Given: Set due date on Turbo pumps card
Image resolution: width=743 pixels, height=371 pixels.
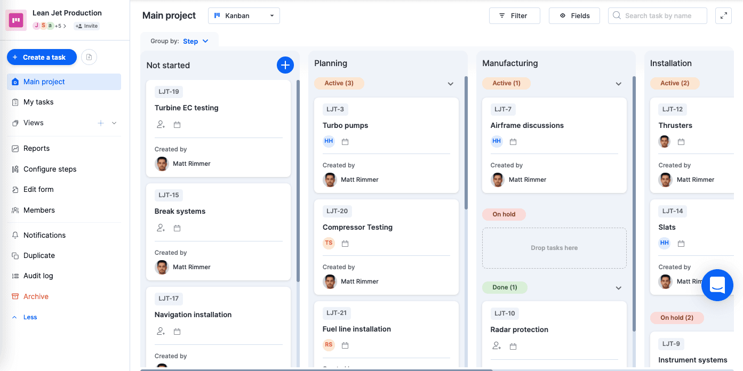Looking at the screenshot, I should [x=345, y=142].
